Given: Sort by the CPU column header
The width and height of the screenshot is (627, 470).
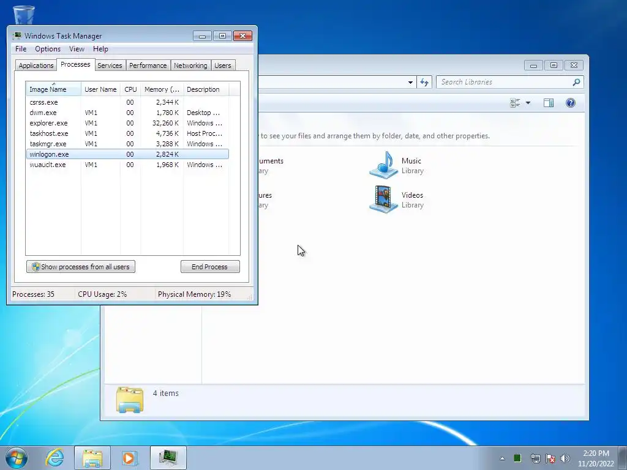Looking at the screenshot, I should point(130,89).
